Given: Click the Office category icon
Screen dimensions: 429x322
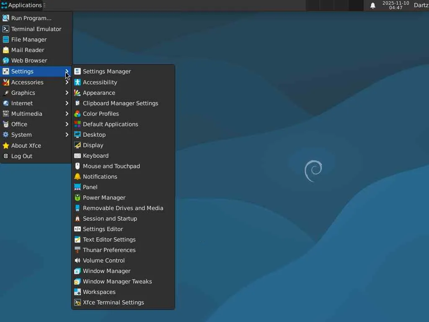Looking at the screenshot, I should pos(6,124).
